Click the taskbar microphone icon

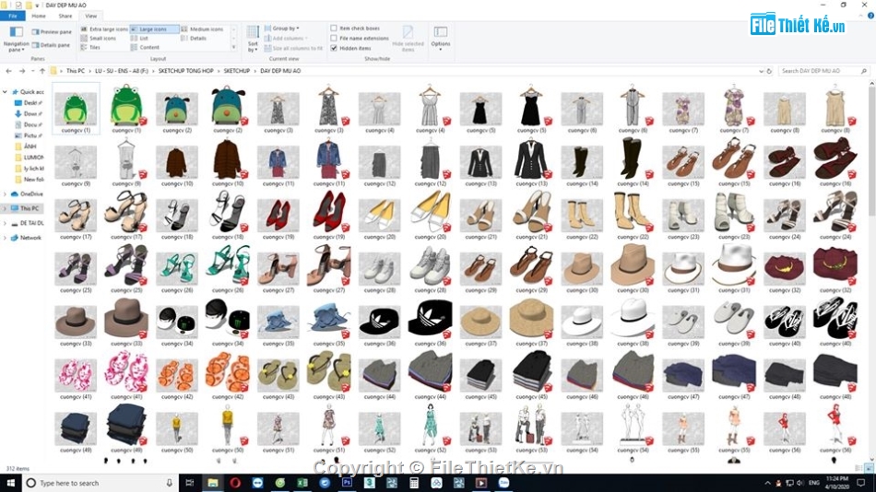coord(169,483)
